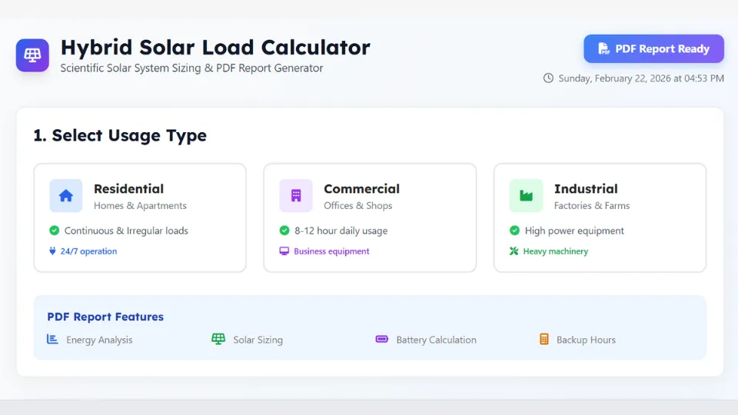Click the green check next to High power equipment
Screen dimensions: 738x415
(515, 231)
